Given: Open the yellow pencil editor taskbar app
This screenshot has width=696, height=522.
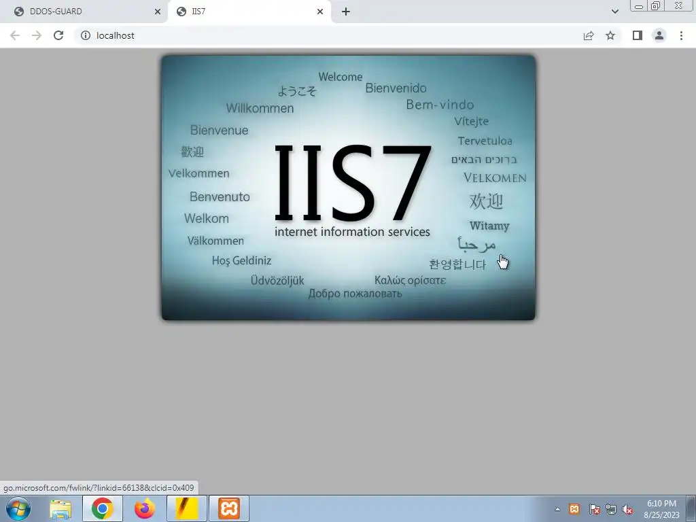Looking at the screenshot, I should (187, 508).
